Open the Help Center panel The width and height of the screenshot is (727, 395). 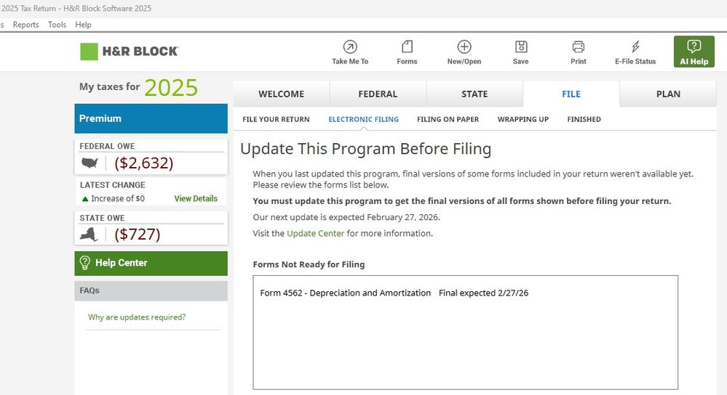[x=151, y=263]
